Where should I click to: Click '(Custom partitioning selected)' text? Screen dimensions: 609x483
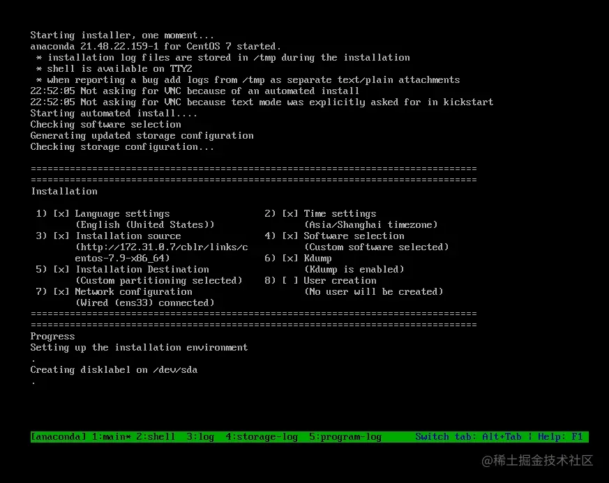click(x=159, y=280)
